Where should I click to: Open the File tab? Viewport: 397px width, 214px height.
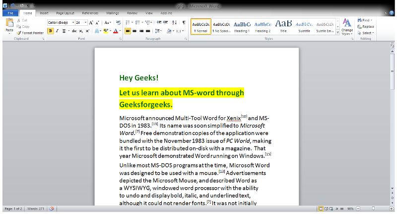[10, 13]
